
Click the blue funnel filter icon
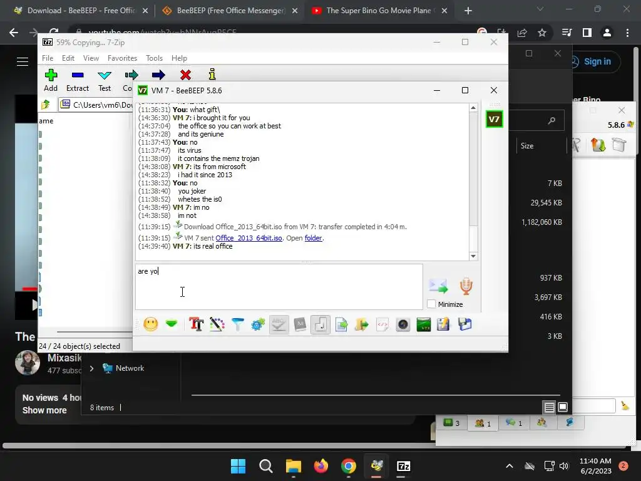coord(237,325)
